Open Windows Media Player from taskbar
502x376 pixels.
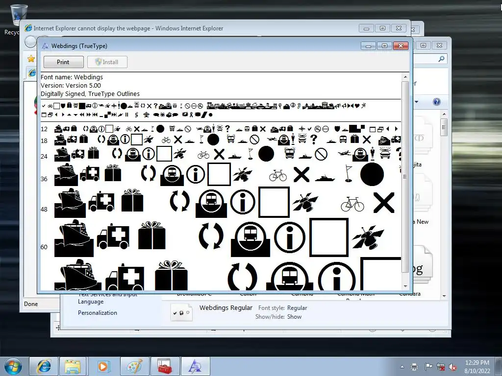[103, 366]
